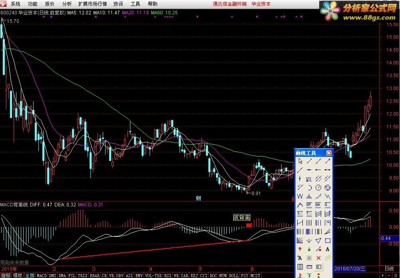
Task: Select the parallel channel lines tool
Action: (318, 179)
